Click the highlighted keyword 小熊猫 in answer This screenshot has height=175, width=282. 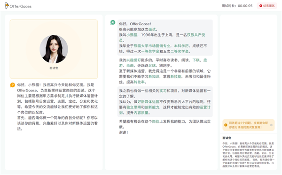pyautogui.click(x=132, y=35)
